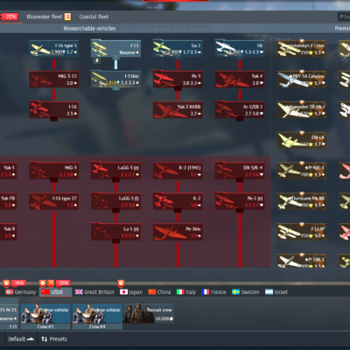Select the locked La-5 group card
Viewport: 350px width, 350px height.
tap(115, 232)
